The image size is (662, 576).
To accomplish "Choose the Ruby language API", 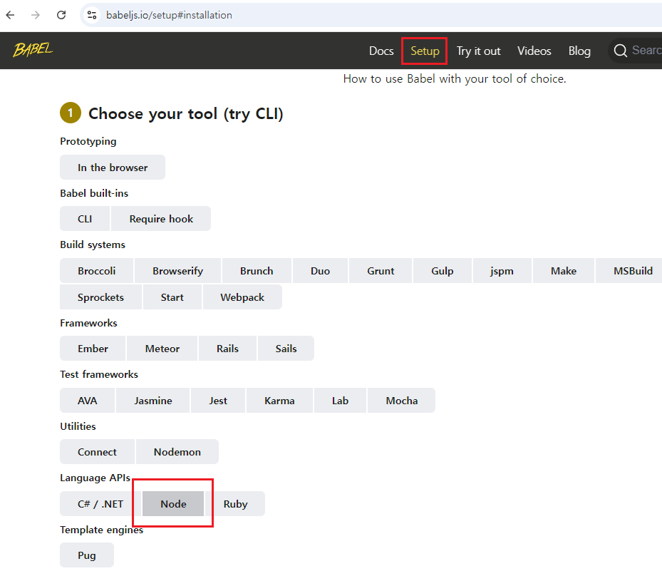I will [235, 504].
